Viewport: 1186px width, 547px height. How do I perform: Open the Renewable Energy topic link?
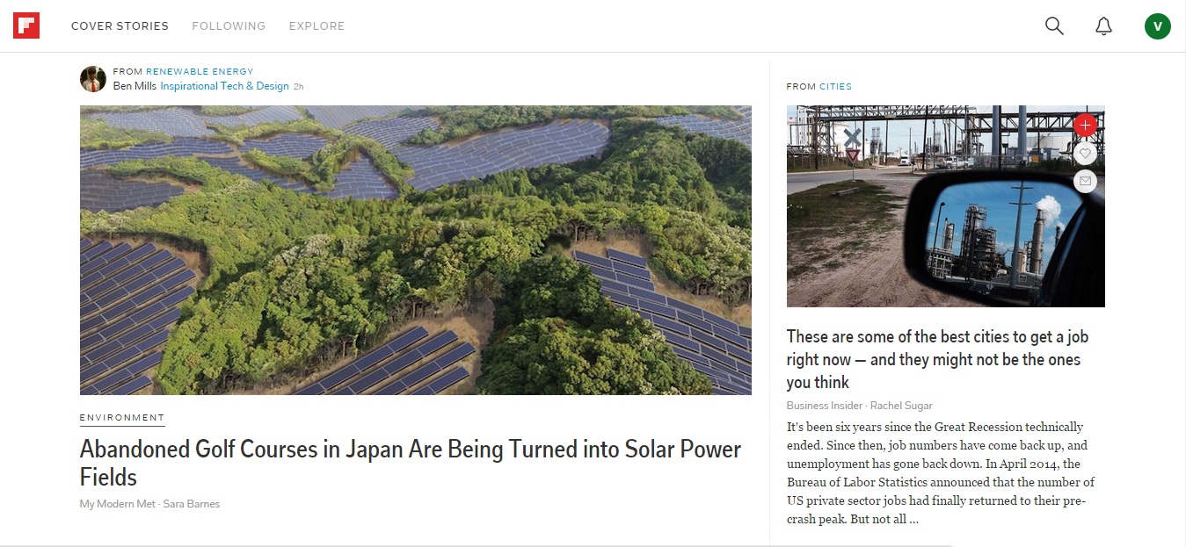(x=200, y=72)
